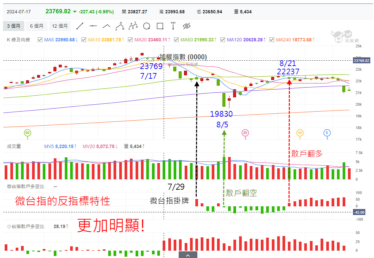
Task: Collapse the chart panel with bottom chevron
Action: point(188,255)
